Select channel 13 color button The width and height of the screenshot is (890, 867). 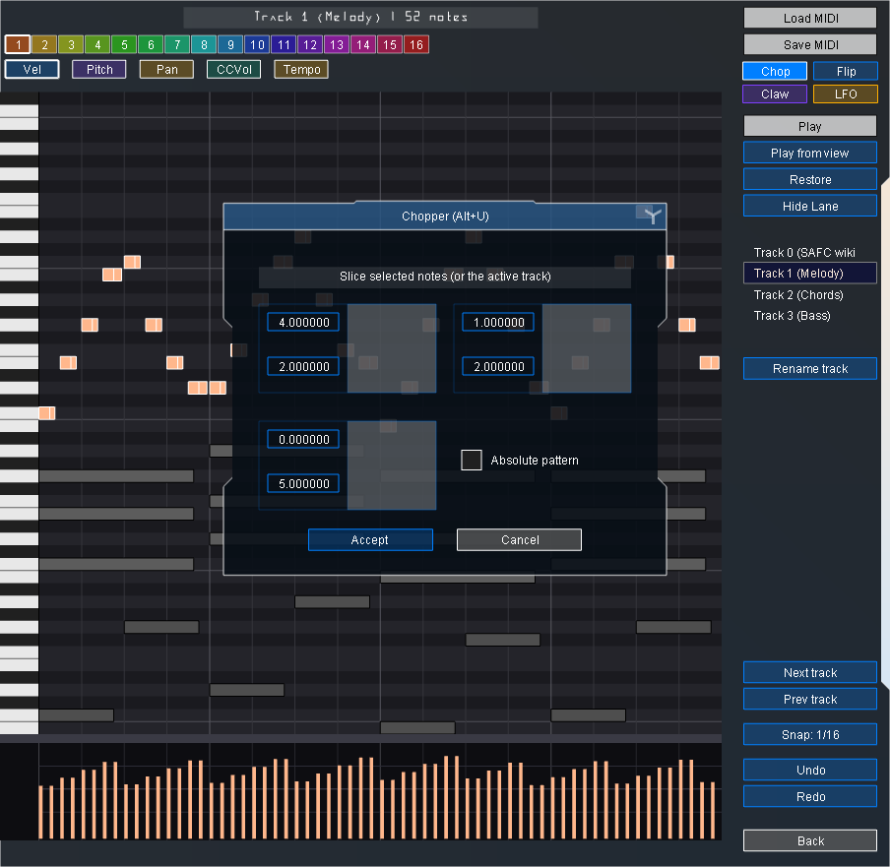pyautogui.click(x=337, y=44)
